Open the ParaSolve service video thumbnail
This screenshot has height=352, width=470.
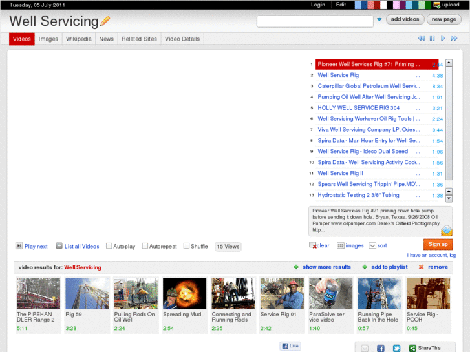(x=331, y=293)
